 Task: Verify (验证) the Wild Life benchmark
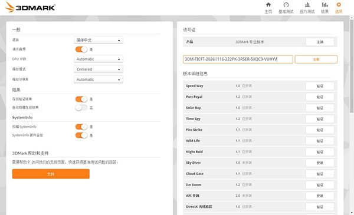(x=320, y=141)
